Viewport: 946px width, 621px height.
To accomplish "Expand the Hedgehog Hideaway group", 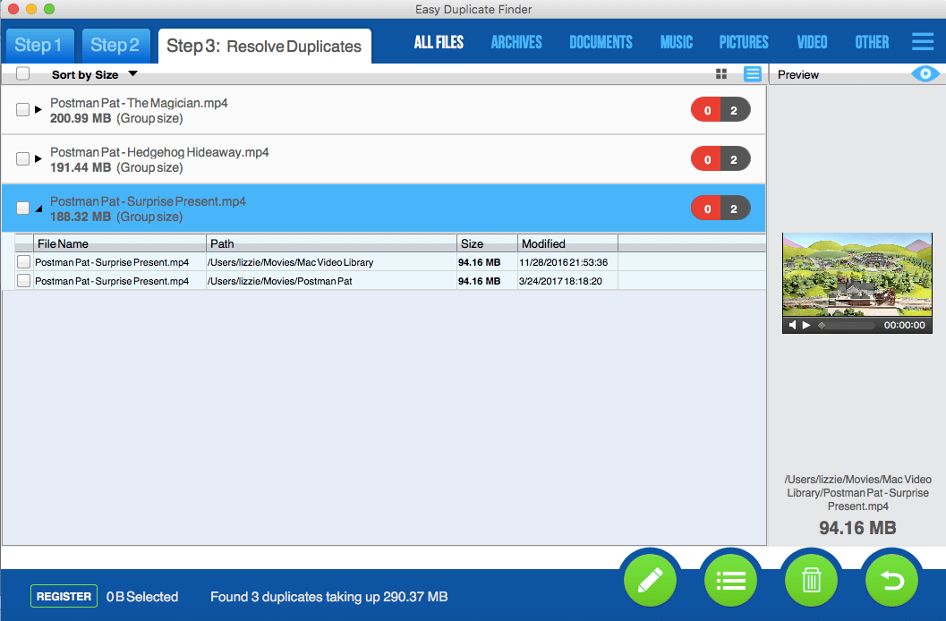I will [x=38, y=159].
